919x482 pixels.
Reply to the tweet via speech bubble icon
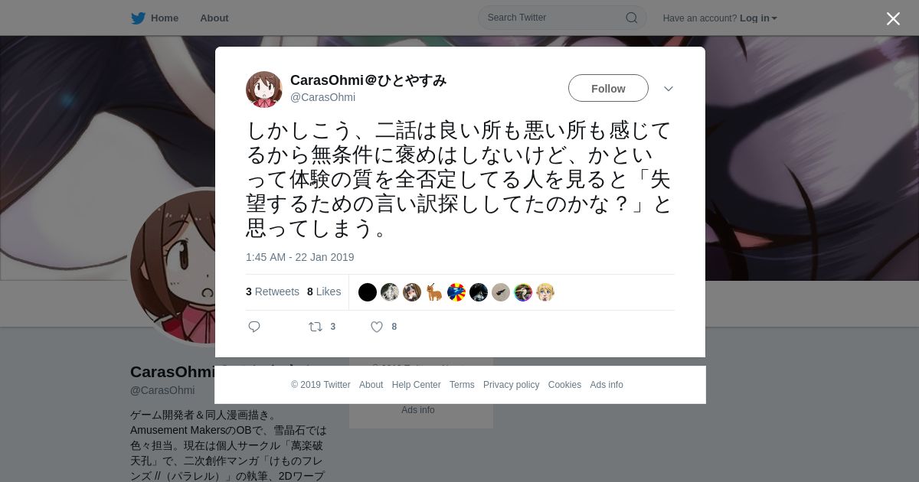click(254, 327)
